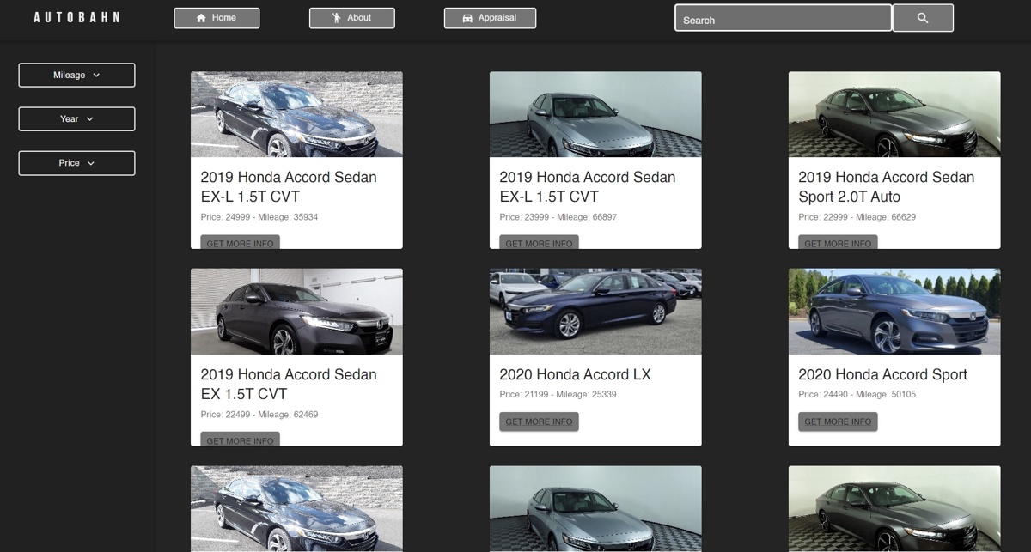Expand the Mileage filter dropdown

pyautogui.click(x=76, y=75)
